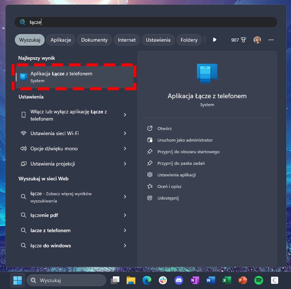Expand chevron for Opcje dźwięku mono

click(x=125, y=148)
